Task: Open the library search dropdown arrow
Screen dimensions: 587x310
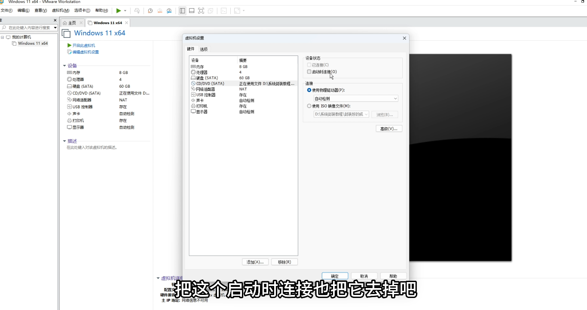Action: click(55, 28)
